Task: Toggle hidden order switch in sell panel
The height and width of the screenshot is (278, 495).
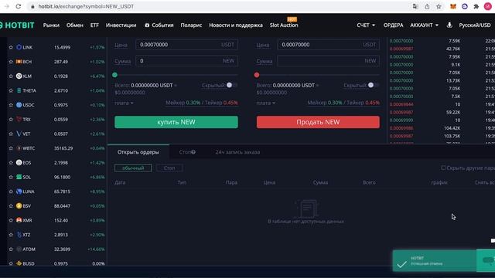Action: coord(374,85)
